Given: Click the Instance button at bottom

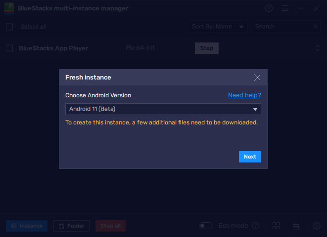Looking at the screenshot, I should click(27, 226).
